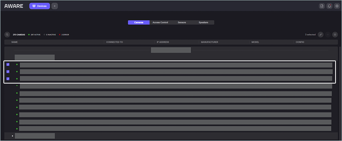Viewport: 342px width, 141px height.
Task: Uncheck the second selected camera checkbox
Action: pos(8,71)
